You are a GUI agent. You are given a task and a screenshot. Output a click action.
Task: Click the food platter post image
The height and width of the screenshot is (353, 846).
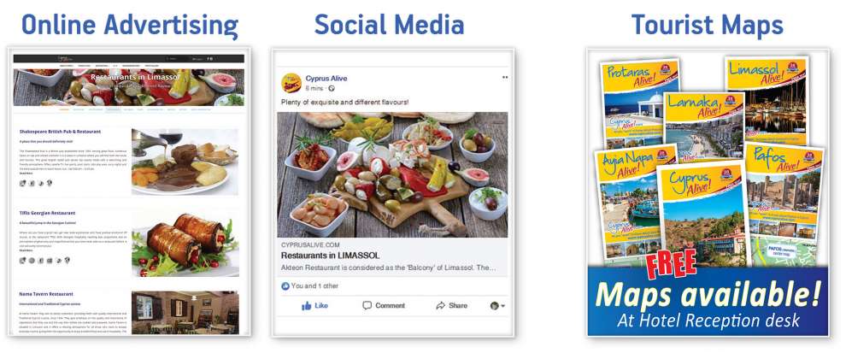(392, 174)
